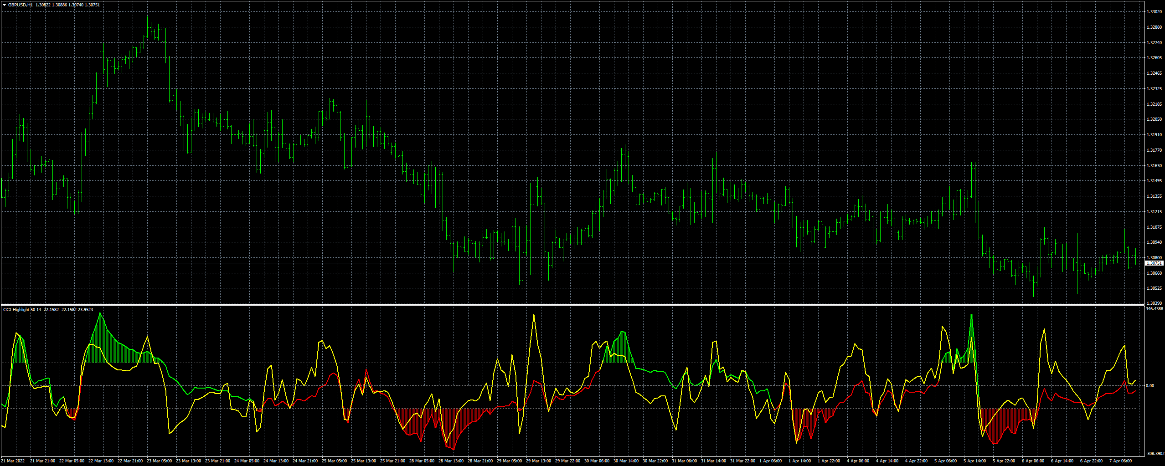This screenshot has height=466, width=1165.
Task: Select price level 1.32465 on the axis
Action: [x=1154, y=73]
